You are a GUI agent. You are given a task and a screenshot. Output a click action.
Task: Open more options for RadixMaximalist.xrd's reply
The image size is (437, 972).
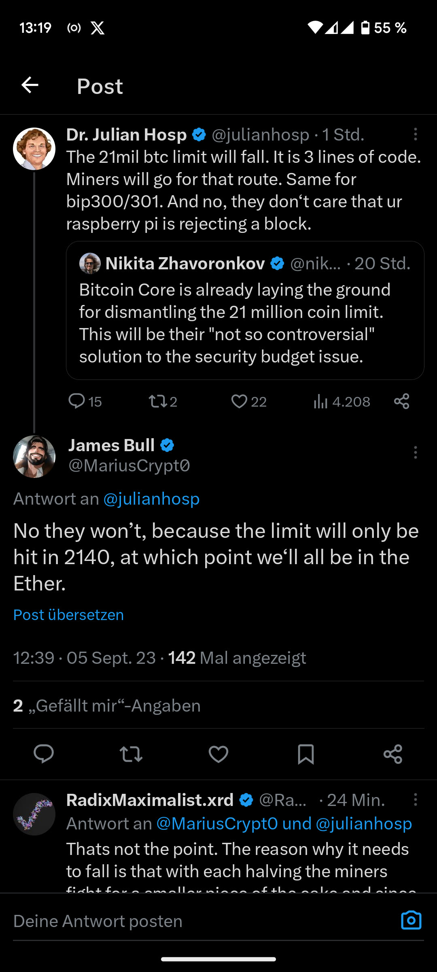(x=415, y=800)
